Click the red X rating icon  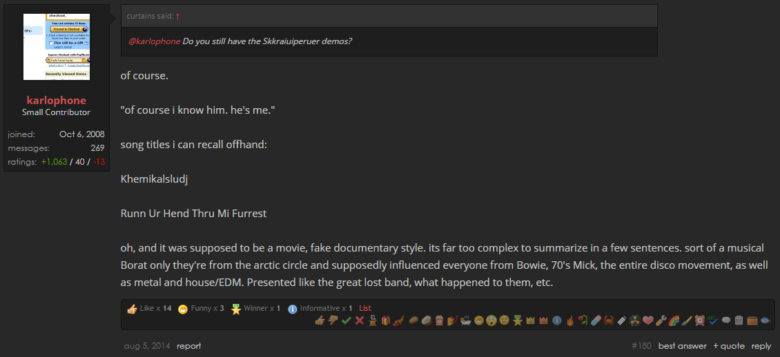360,320
